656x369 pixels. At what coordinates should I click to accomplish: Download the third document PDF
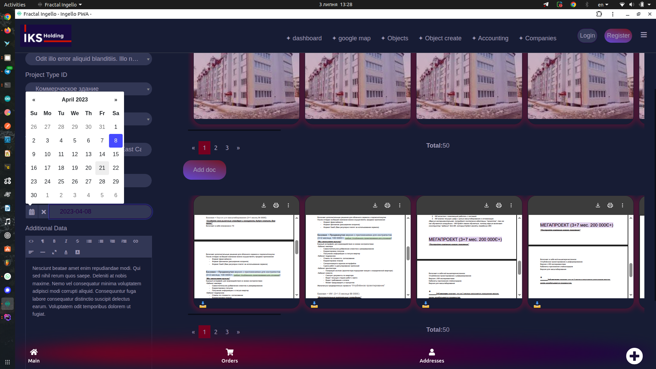coord(487,205)
